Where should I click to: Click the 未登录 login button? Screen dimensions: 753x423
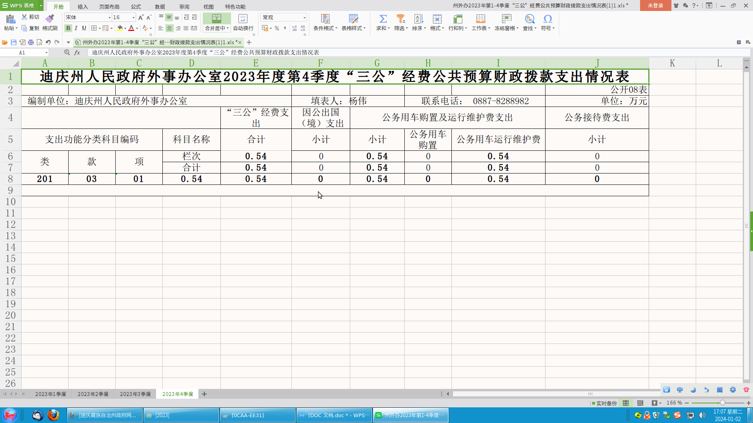pyautogui.click(x=655, y=5)
